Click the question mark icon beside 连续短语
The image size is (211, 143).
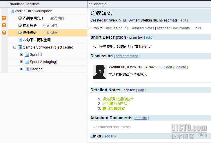(4, 33)
